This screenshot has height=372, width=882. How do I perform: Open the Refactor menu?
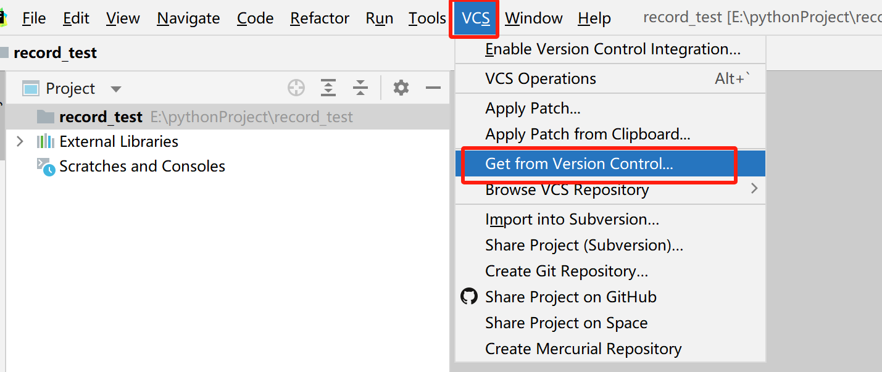tap(320, 19)
